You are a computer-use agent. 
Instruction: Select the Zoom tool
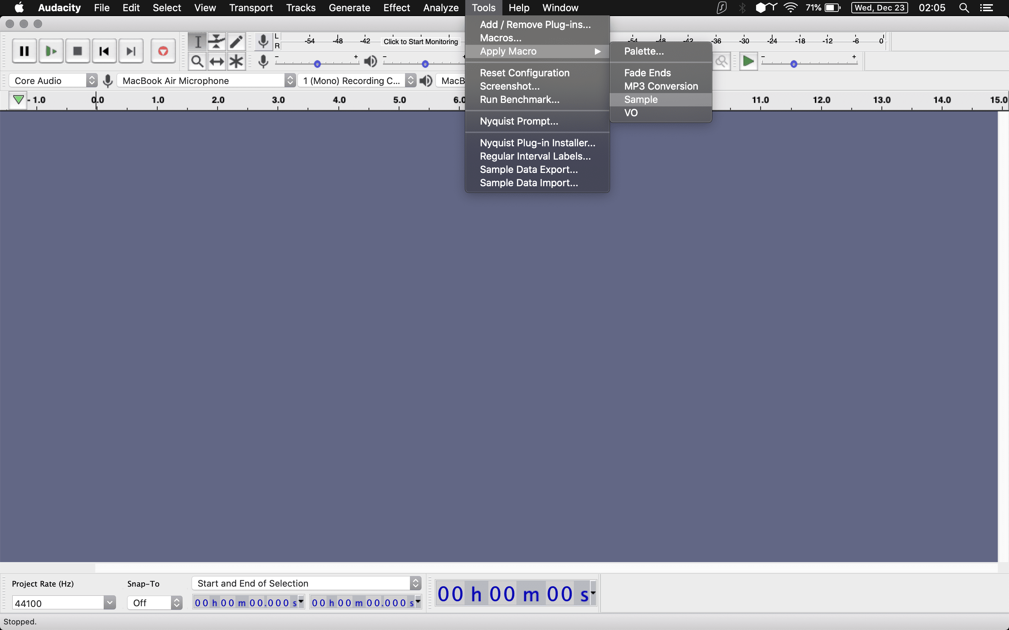click(x=198, y=61)
